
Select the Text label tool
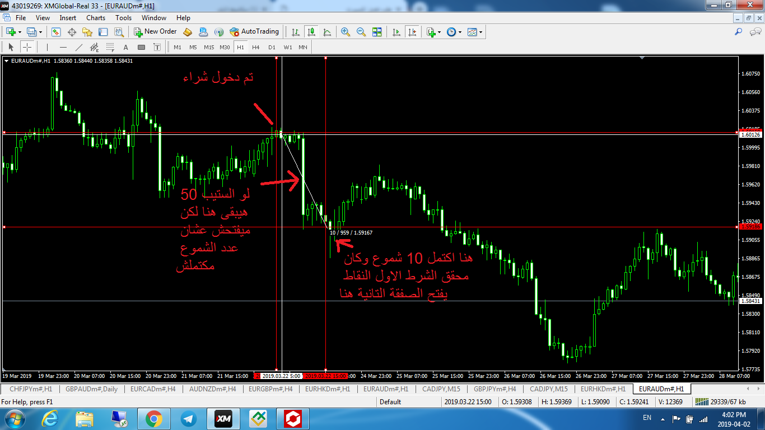point(125,47)
